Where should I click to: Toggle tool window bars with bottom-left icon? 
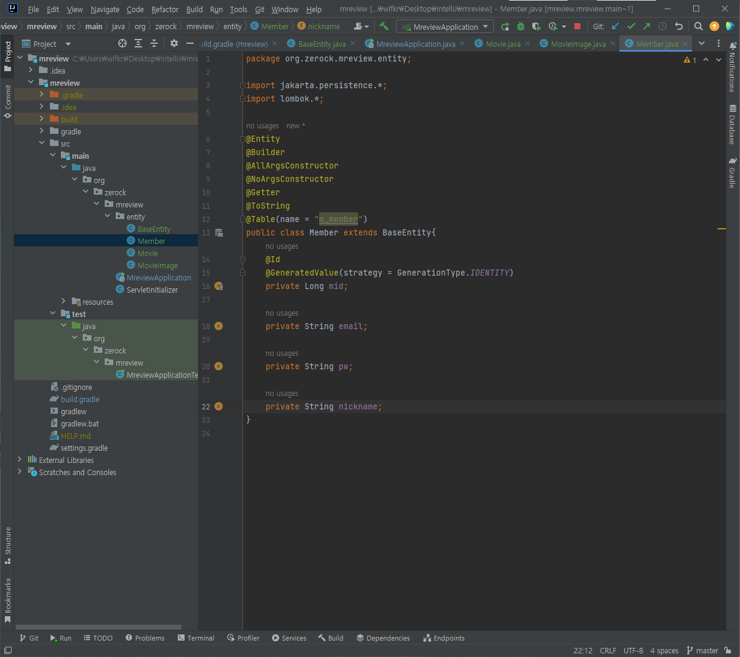7,650
